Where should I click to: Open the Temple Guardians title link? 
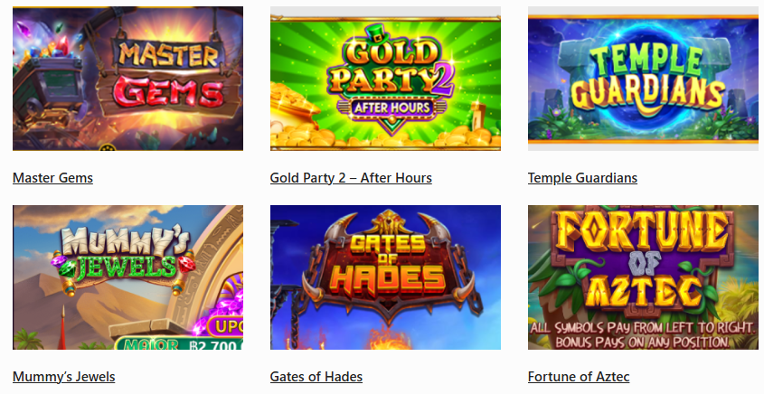click(582, 178)
